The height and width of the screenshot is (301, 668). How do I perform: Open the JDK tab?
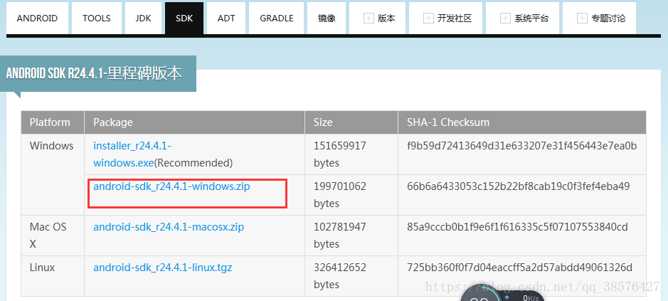[143, 19]
